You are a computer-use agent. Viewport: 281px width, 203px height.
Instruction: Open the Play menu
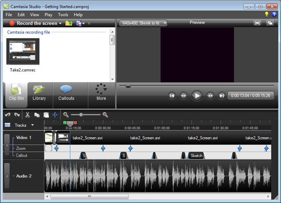[x=48, y=15]
